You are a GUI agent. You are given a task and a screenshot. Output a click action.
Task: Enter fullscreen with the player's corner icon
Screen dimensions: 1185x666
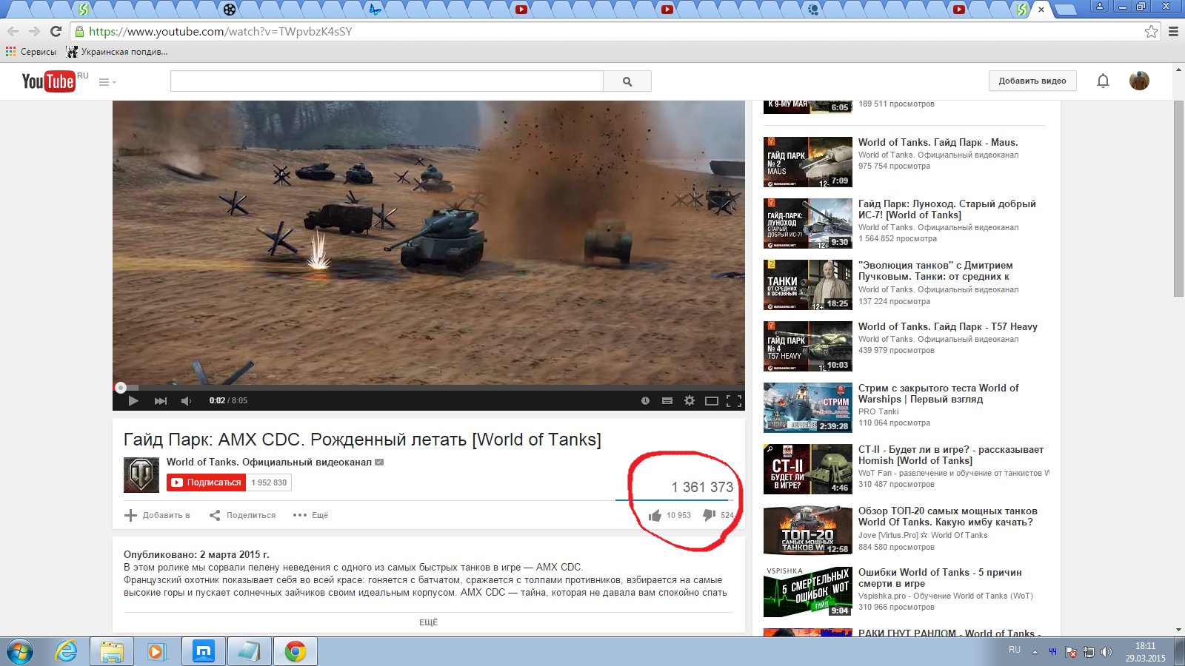734,401
